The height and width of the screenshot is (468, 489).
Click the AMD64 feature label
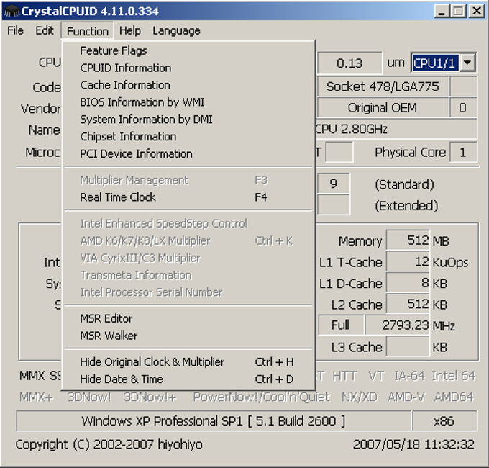pyautogui.click(x=454, y=397)
